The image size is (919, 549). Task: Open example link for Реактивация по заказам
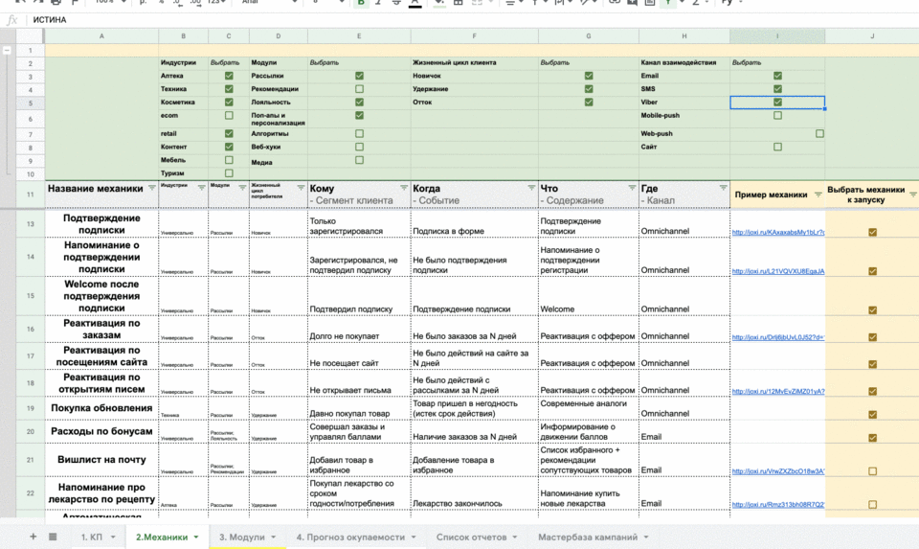pyautogui.click(x=778, y=337)
